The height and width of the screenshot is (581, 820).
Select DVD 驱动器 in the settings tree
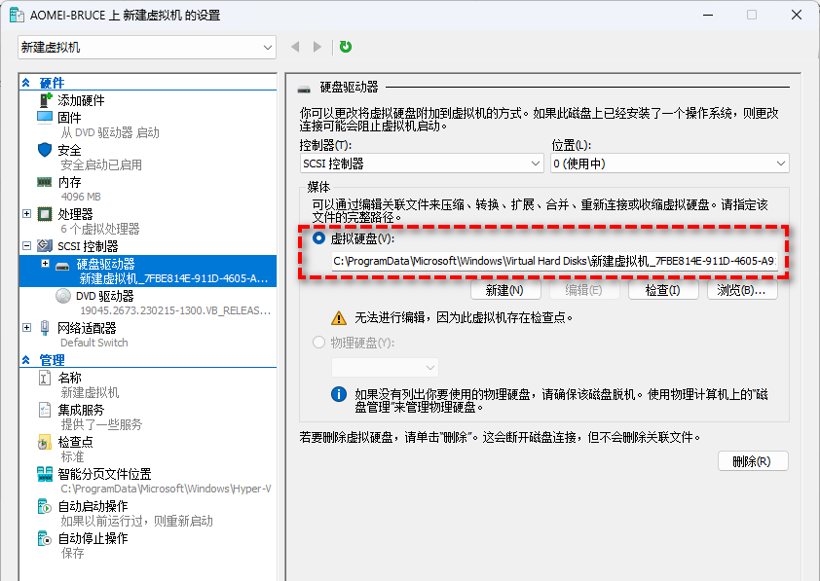tap(104, 296)
